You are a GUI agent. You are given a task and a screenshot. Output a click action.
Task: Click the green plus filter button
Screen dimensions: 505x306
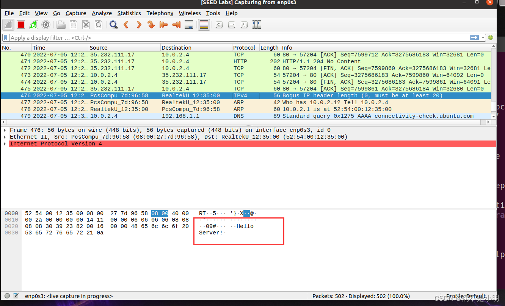click(x=491, y=37)
